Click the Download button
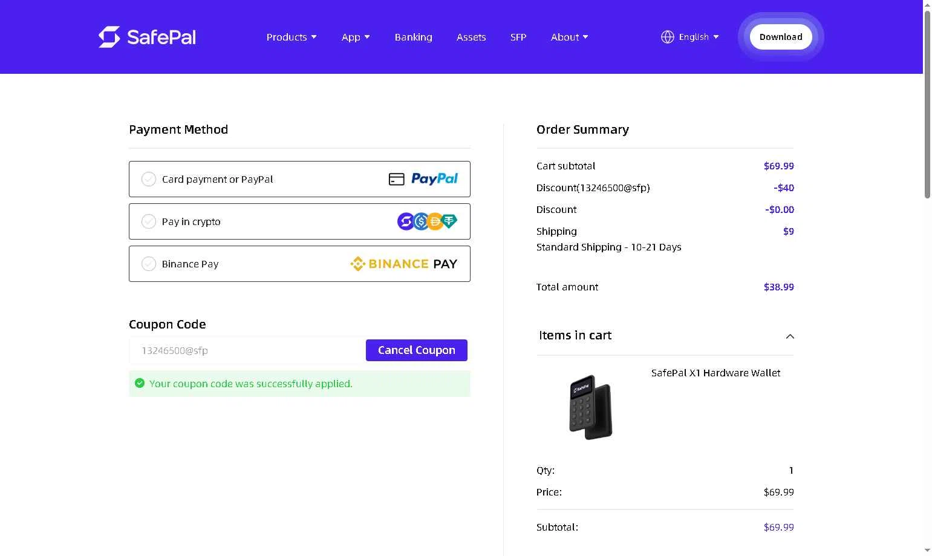Image resolution: width=932 pixels, height=556 pixels. coord(781,37)
